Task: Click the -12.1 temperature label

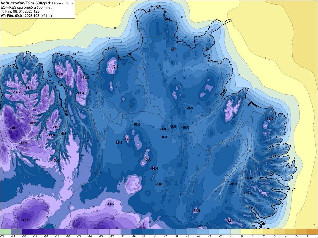Action: point(230,220)
